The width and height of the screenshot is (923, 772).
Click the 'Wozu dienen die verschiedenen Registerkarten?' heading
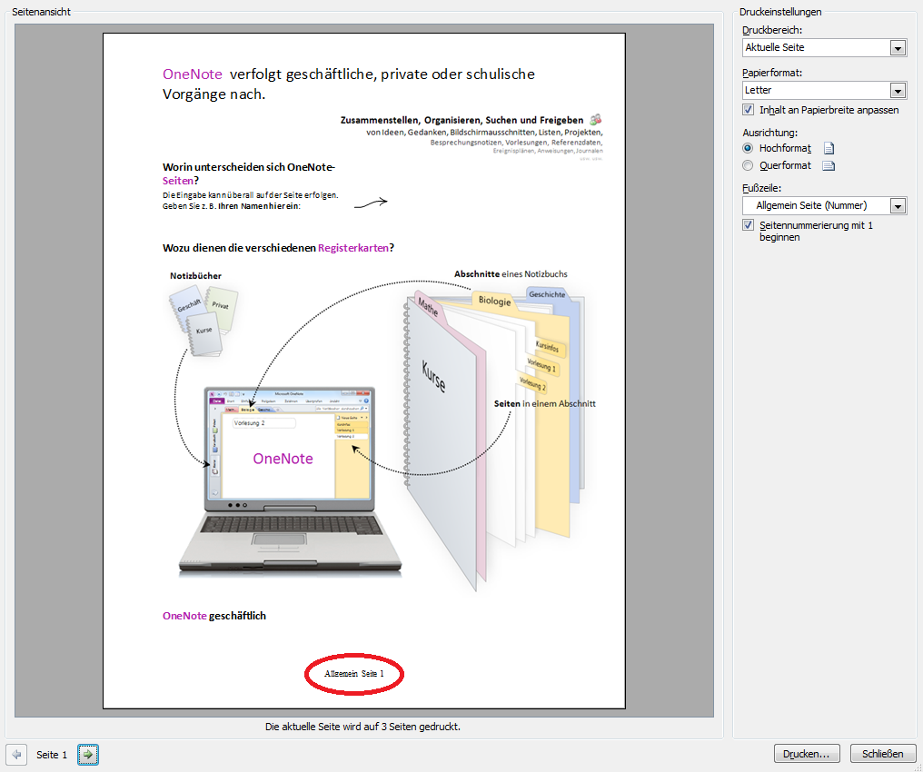click(x=278, y=248)
